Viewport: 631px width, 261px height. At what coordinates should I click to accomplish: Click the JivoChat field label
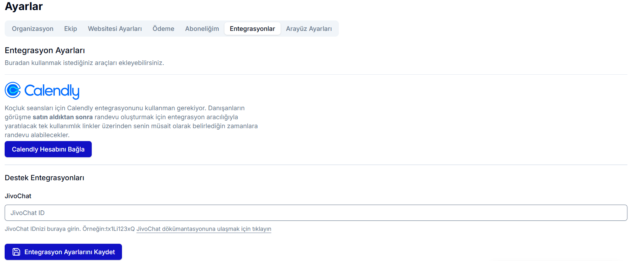(x=18, y=196)
